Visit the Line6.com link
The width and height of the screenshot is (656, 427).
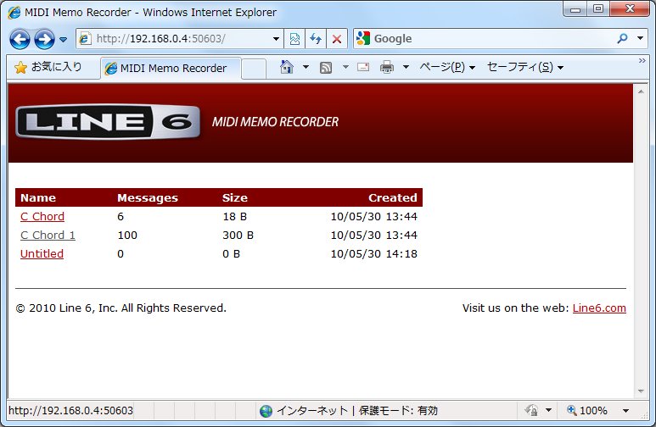pos(599,308)
